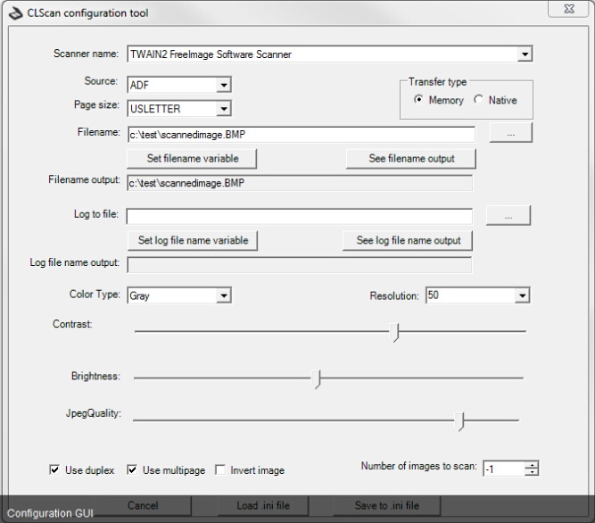Click the 'Transfer type' group label
This screenshot has width=595, height=523.
click(x=437, y=81)
